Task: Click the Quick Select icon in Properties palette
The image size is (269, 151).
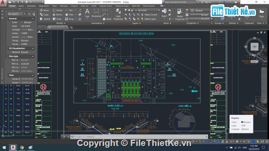Action: pyautogui.click(x=34, y=14)
